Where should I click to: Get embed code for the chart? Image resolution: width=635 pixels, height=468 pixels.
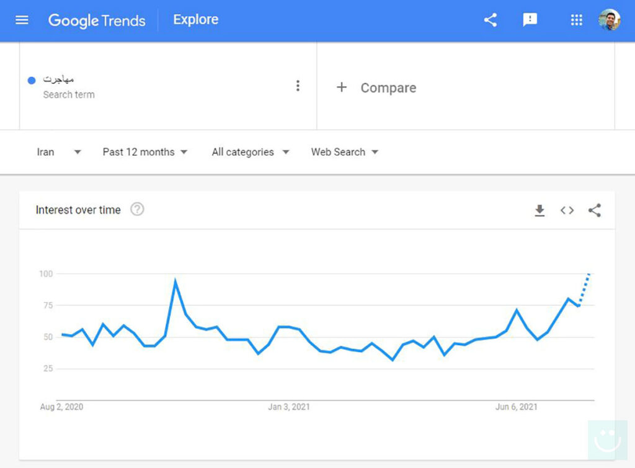point(567,210)
